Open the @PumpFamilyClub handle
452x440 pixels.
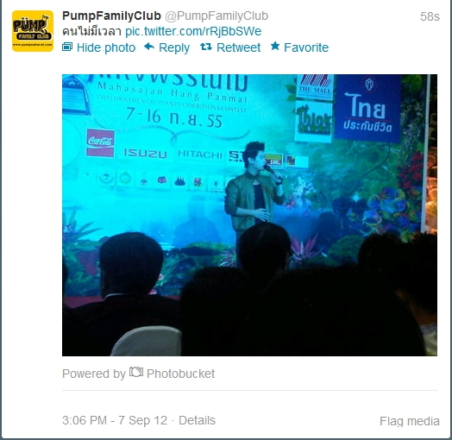[x=217, y=16]
